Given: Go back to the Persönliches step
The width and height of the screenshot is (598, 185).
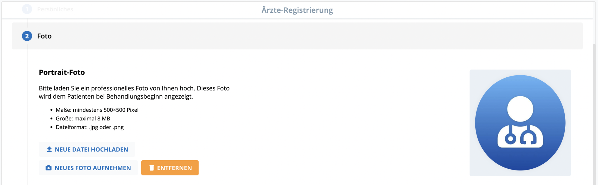Looking at the screenshot, I should click(55, 9).
